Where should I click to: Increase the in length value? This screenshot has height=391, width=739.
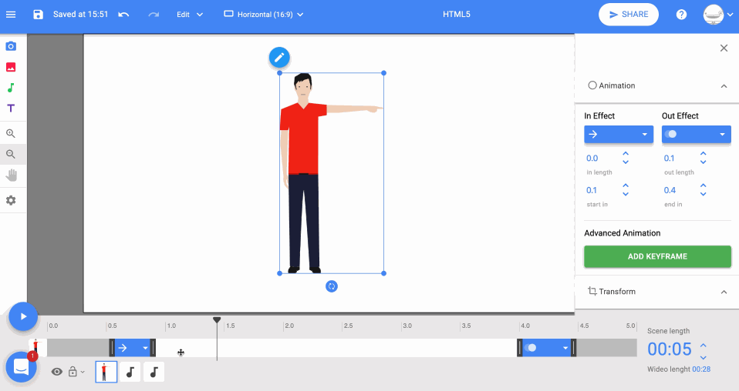pyautogui.click(x=626, y=154)
